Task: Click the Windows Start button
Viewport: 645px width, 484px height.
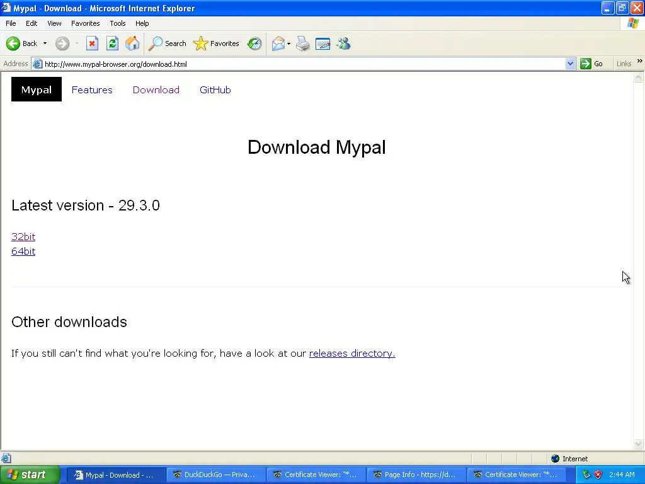Action: (x=30, y=475)
